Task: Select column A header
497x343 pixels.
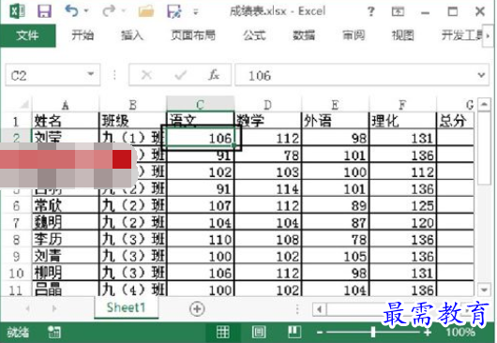Action: click(x=66, y=104)
